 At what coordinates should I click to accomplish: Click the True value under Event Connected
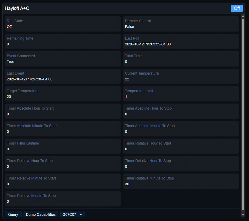(10, 62)
